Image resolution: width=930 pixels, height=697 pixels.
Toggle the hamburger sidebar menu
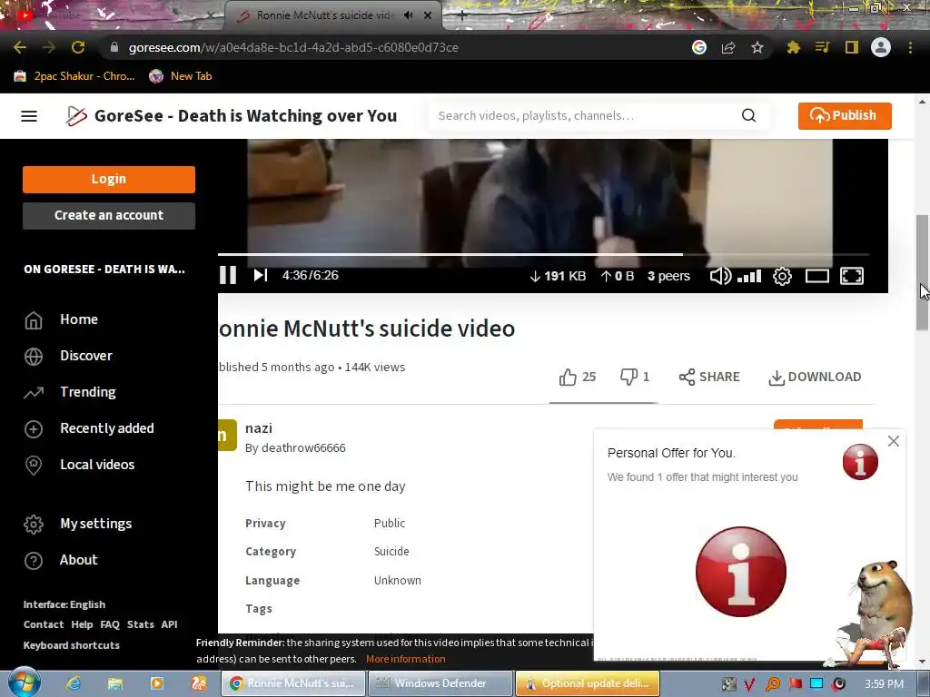coord(29,115)
